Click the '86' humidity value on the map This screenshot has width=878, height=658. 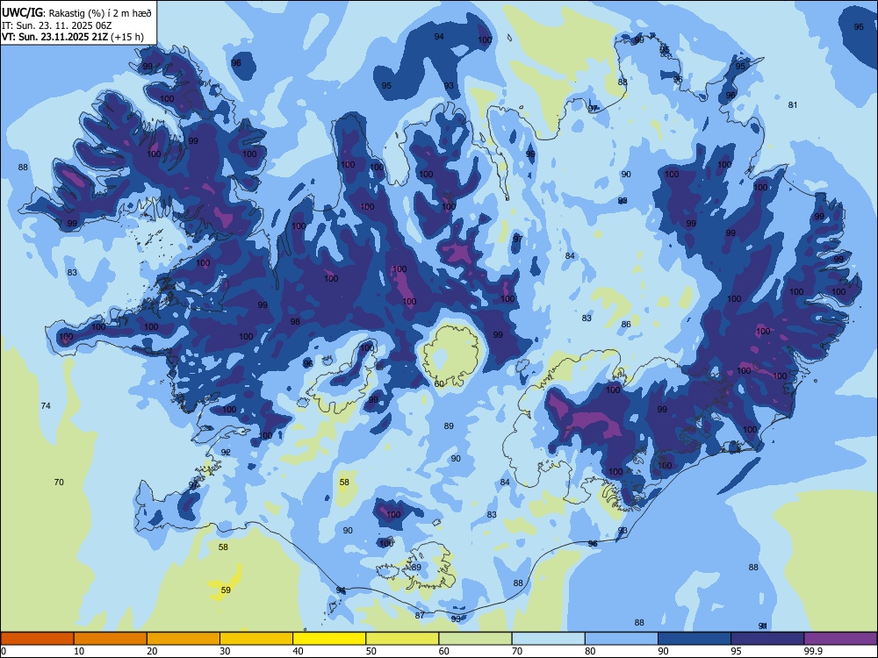pyautogui.click(x=626, y=324)
